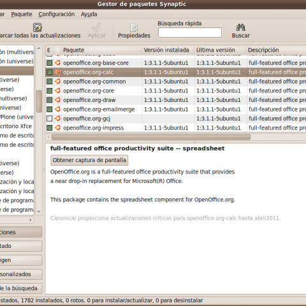This screenshot has width=306, height=306.
Task: Toggle status box of openoffice.org-common
Action: coord(50,82)
